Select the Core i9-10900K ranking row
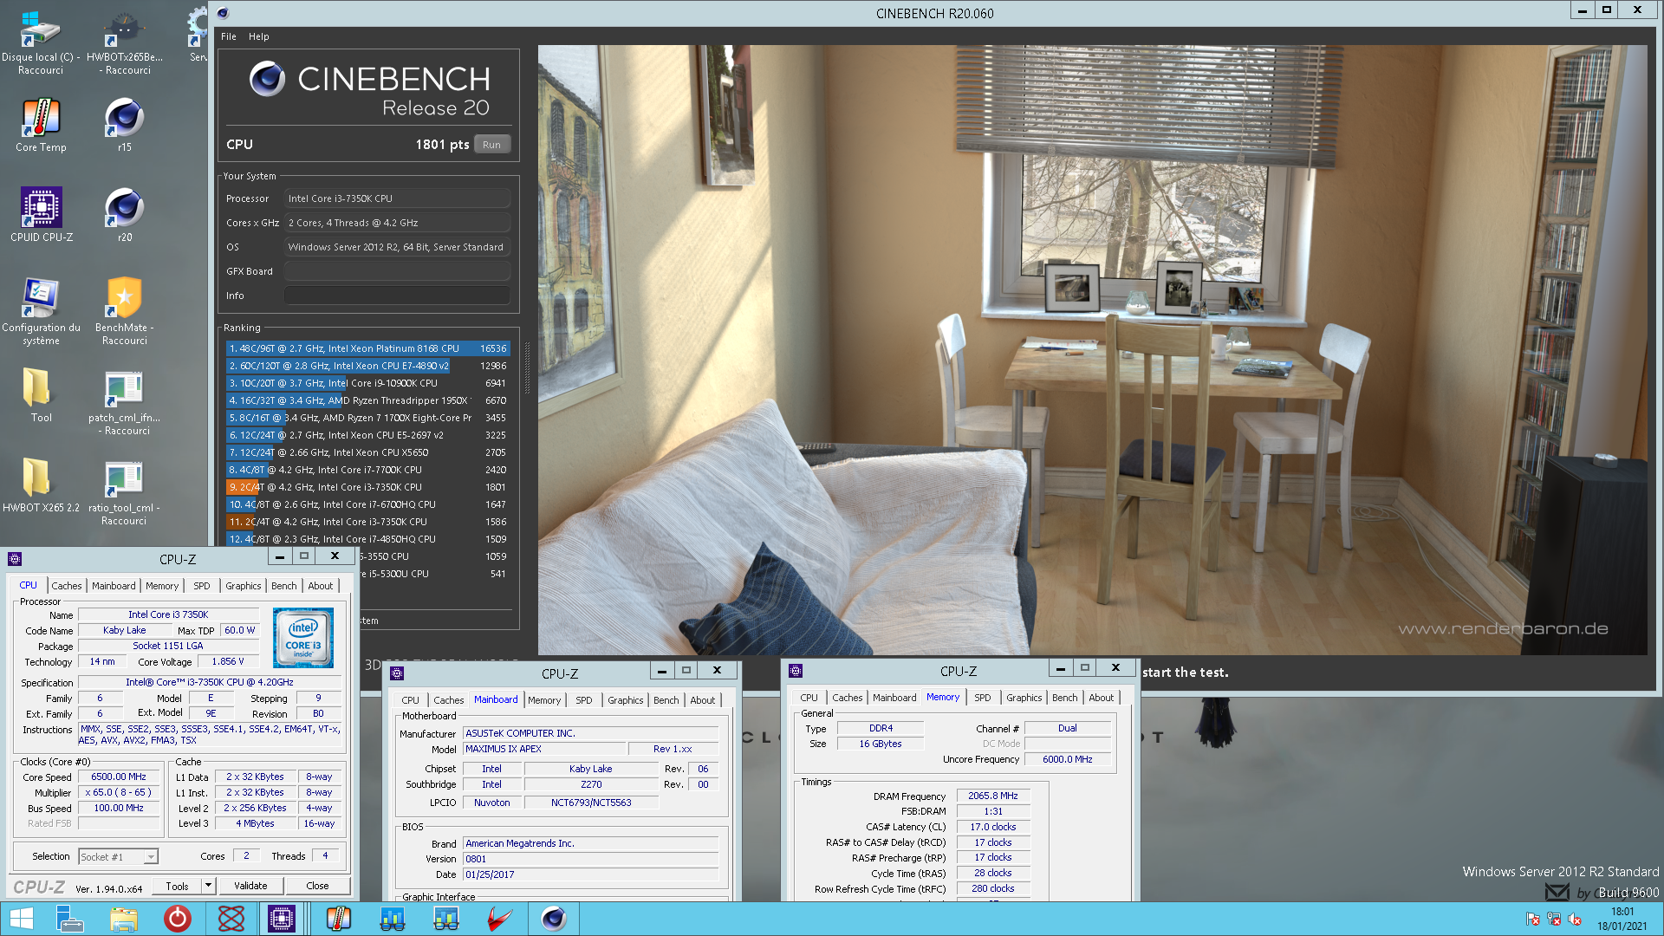The image size is (1664, 936). pos(368,383)
